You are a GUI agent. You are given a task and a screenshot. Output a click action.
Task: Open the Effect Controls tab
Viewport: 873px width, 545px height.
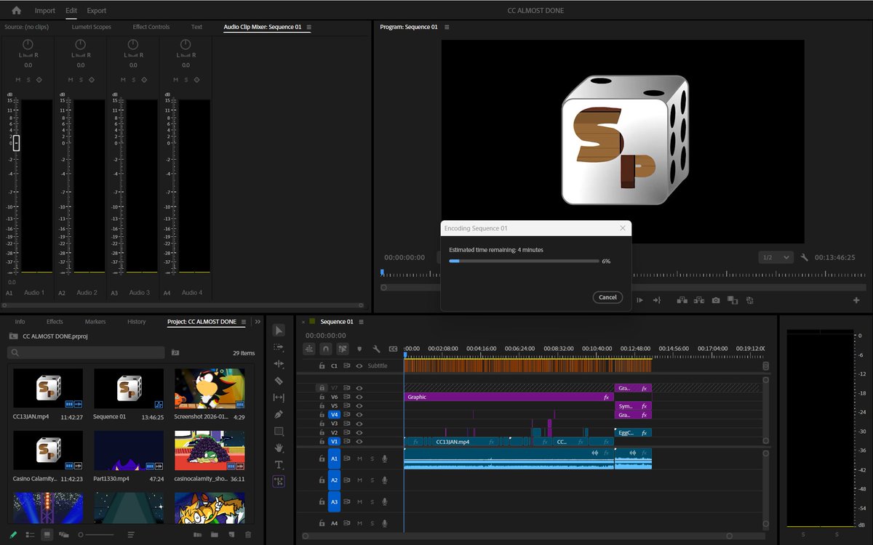(x=151, y=27)
